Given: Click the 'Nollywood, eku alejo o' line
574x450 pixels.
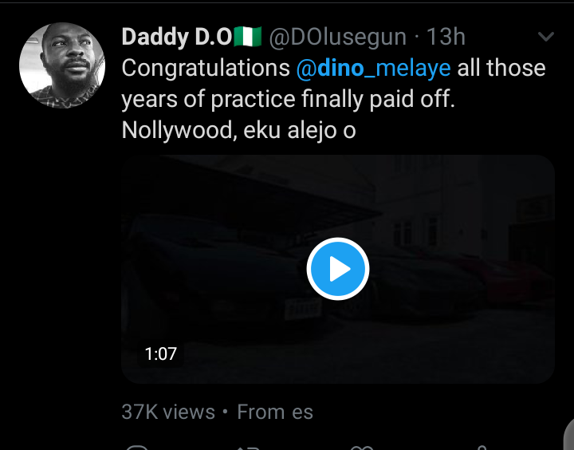Looking at the screenshot, I should tap(238, 131).
